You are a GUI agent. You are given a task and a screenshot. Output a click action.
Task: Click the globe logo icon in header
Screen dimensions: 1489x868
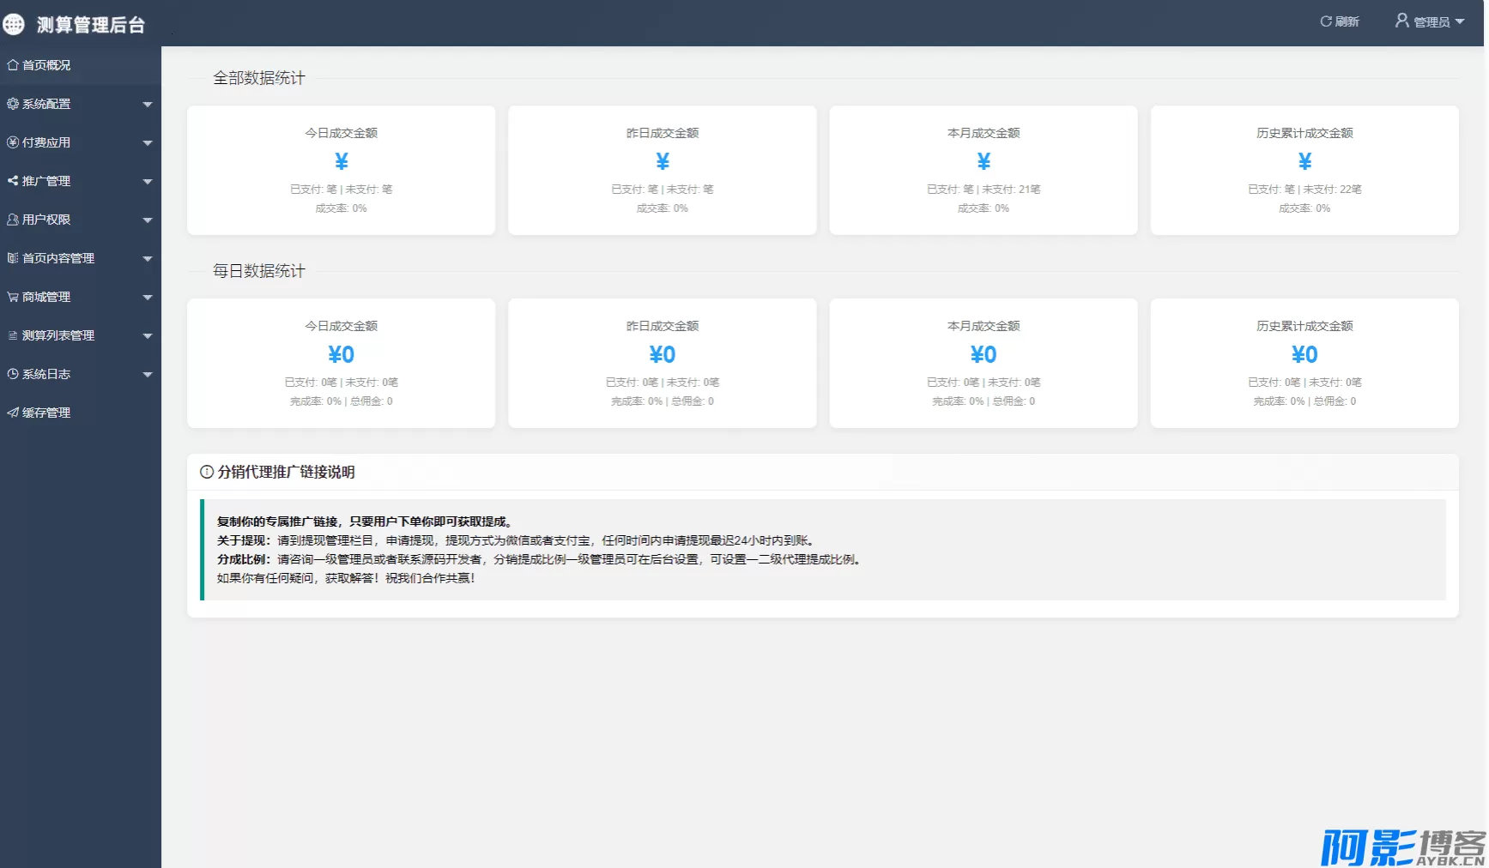point(14,24)
